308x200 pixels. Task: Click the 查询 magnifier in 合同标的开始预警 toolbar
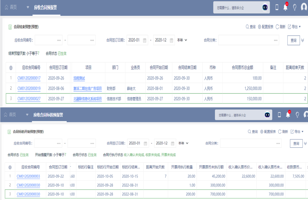click(x=253, y=132)
